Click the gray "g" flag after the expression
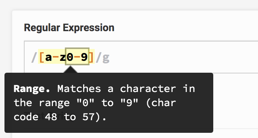258x138 pixels. click(106, 59)
